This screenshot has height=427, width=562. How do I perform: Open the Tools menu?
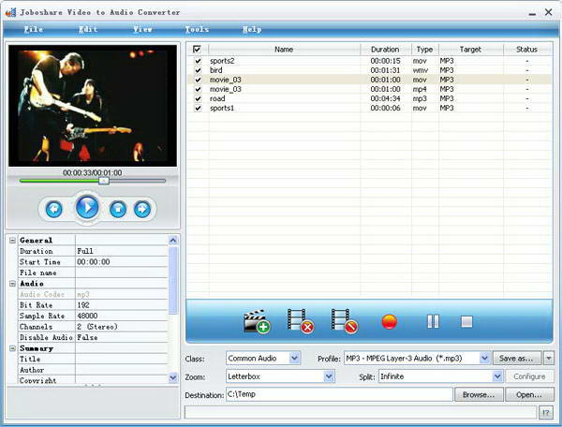click(197, 29)
